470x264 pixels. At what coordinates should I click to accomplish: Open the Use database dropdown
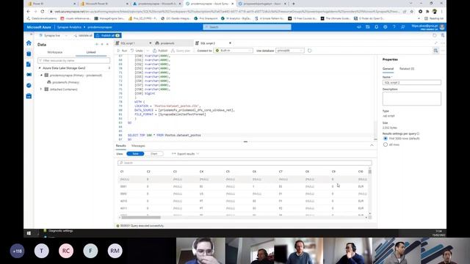tap(290, 51)
